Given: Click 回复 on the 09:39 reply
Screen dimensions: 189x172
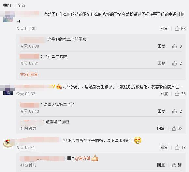Looking at the screenshot, I should tap(162, 46).
